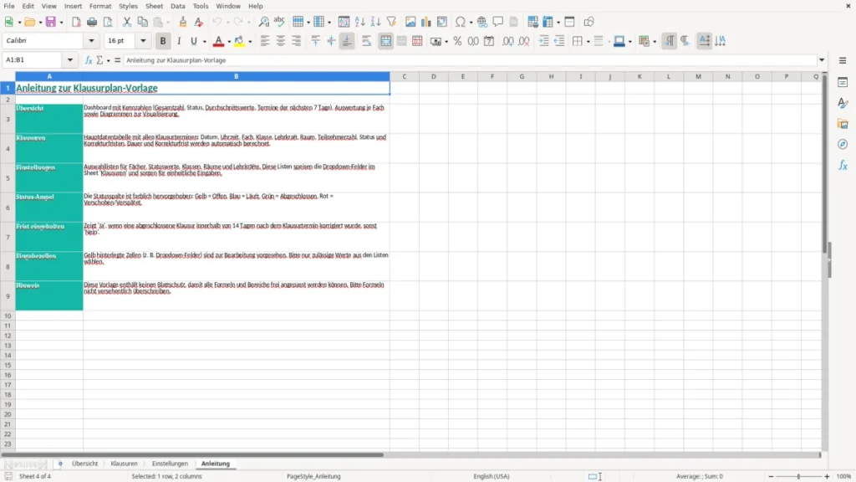Switch to the Einstellungen sheet tab
The height and width of the screenshot is (482, 856).
(x=170, y=464)
